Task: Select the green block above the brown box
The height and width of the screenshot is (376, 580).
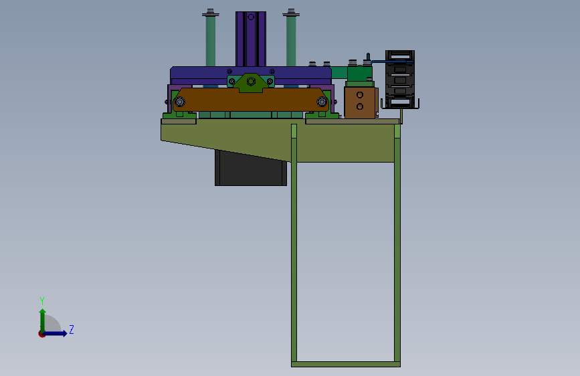Action: [x=360, y=74]
